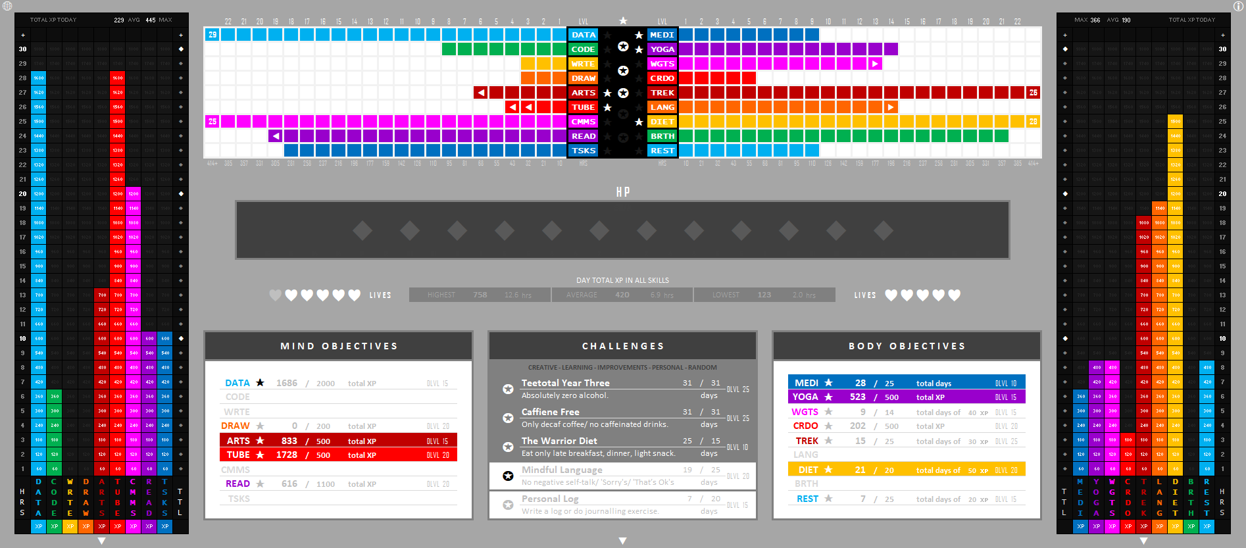
Task: Click the Caffiene Free challenge title
Action: pos(550,412)
